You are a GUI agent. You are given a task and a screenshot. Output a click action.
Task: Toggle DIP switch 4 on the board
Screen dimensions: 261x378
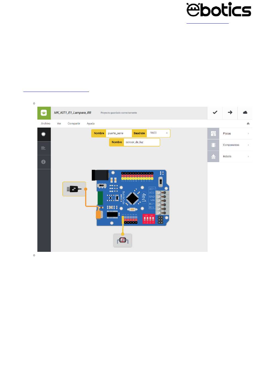[x=153, y=219]
